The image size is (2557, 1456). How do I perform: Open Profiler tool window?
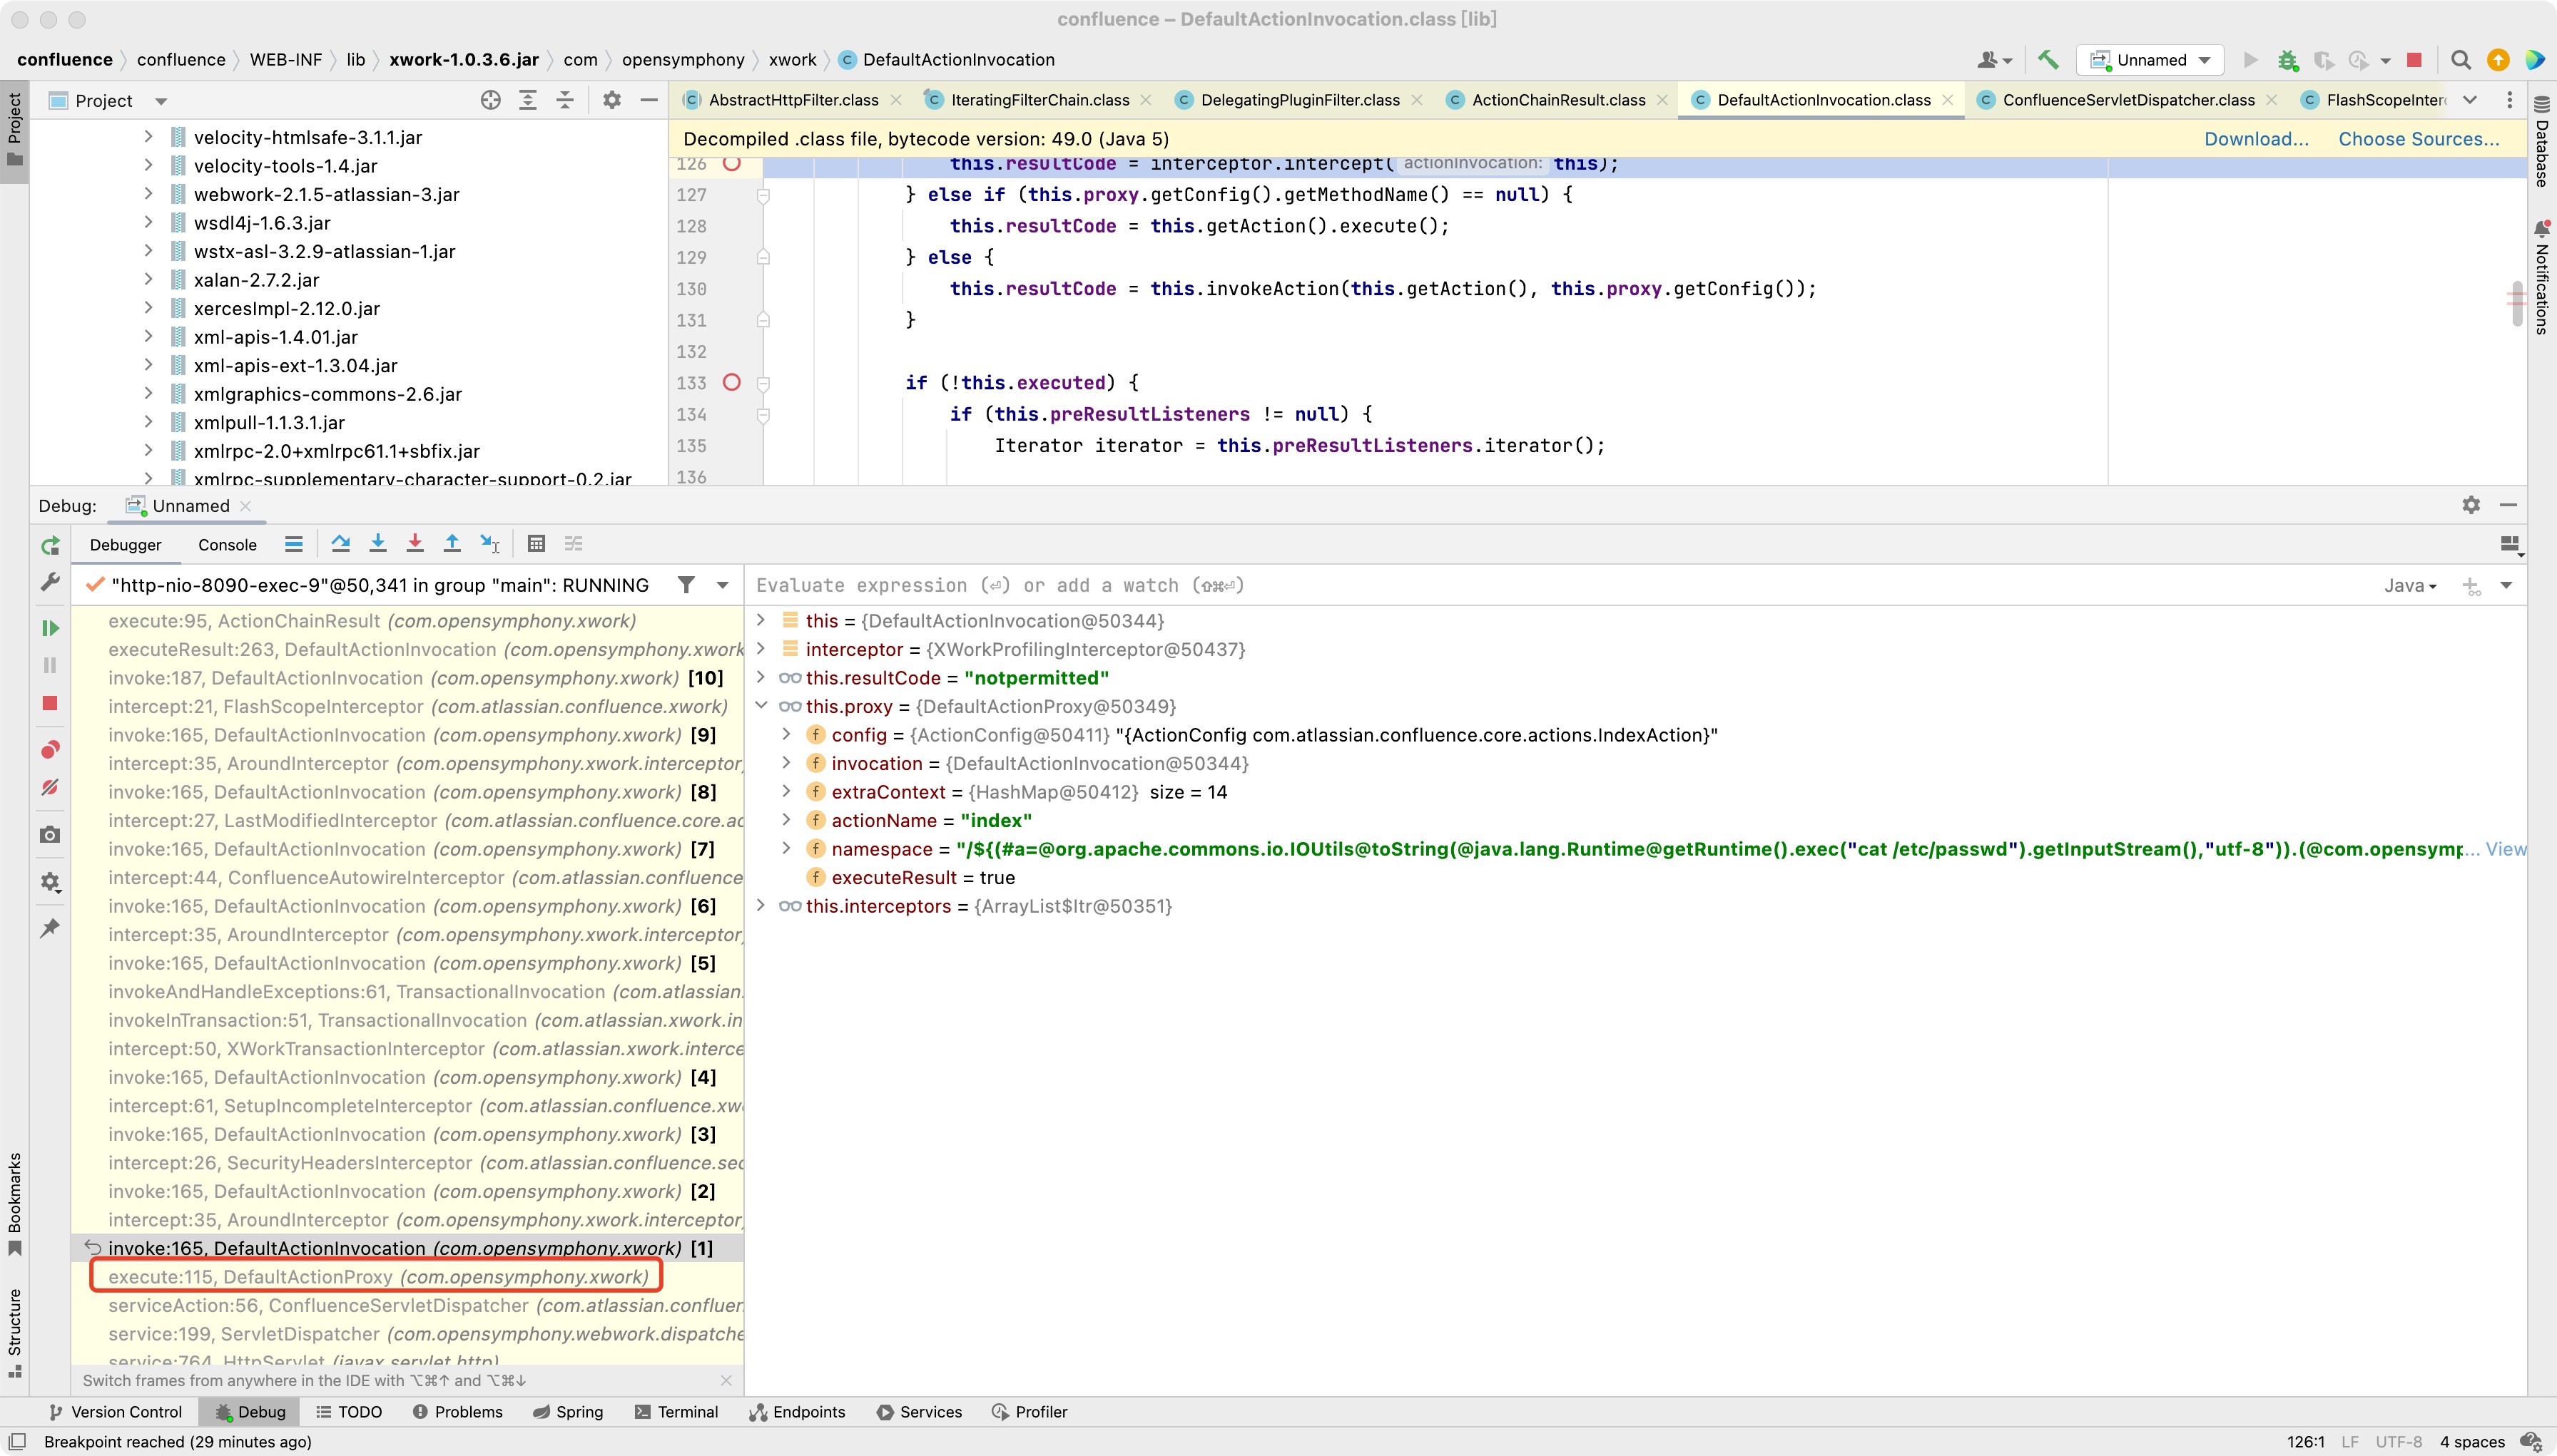click(x=1030, y=1412)
